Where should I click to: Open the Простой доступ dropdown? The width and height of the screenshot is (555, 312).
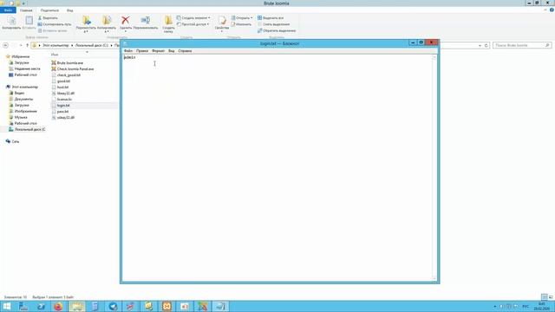tap(193, 24)
